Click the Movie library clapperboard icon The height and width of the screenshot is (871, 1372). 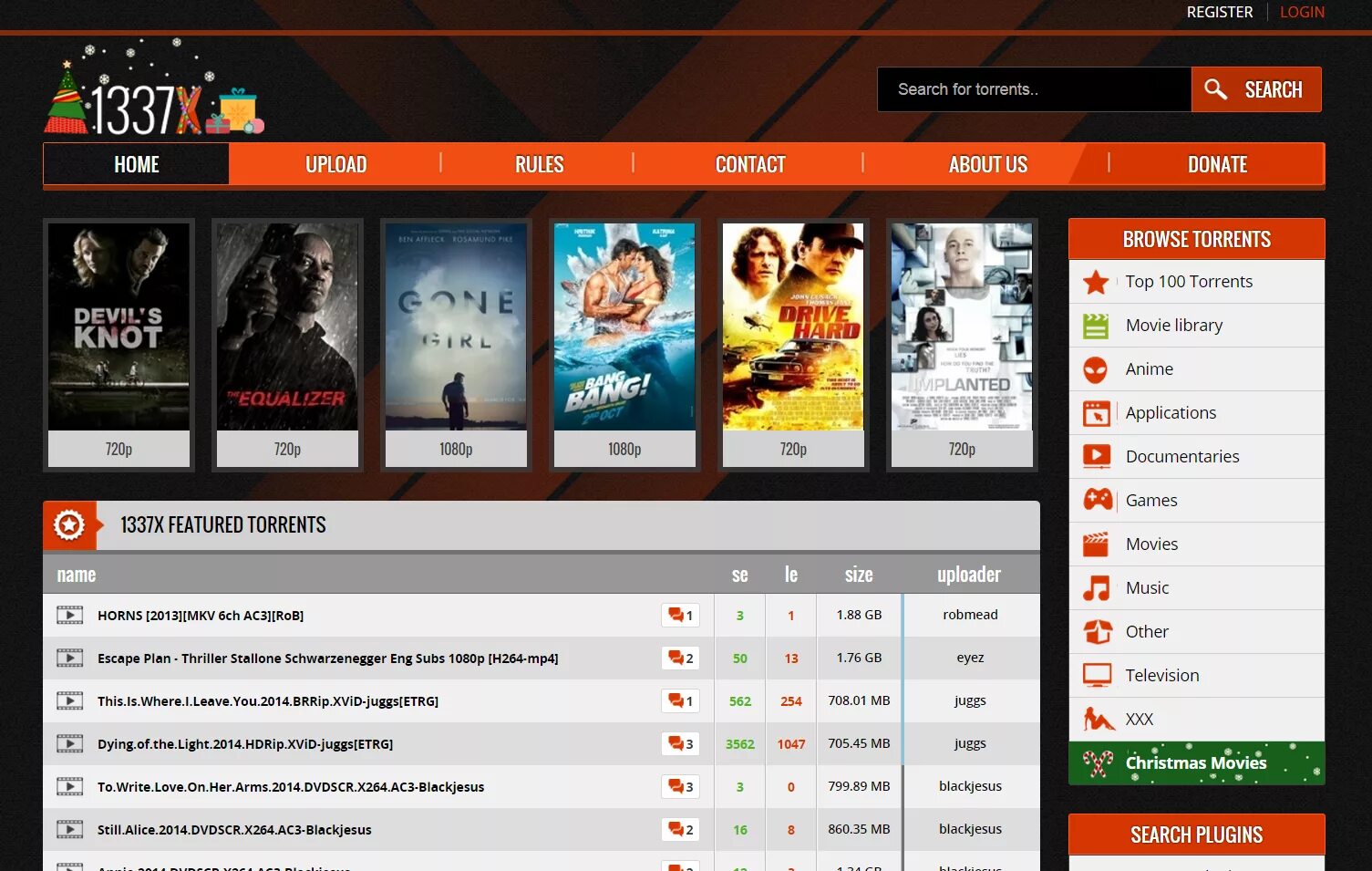[1096, 326]
